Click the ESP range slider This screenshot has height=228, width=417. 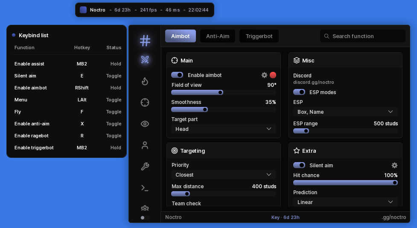(345, 131)
